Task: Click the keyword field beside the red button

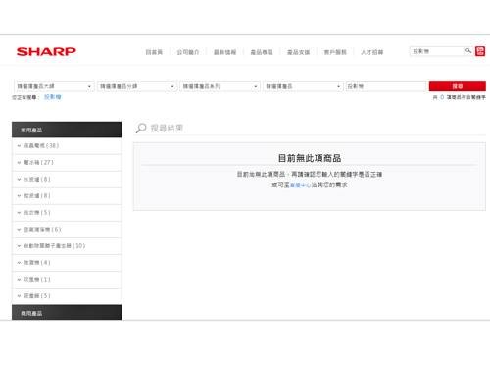Action: 386,86
